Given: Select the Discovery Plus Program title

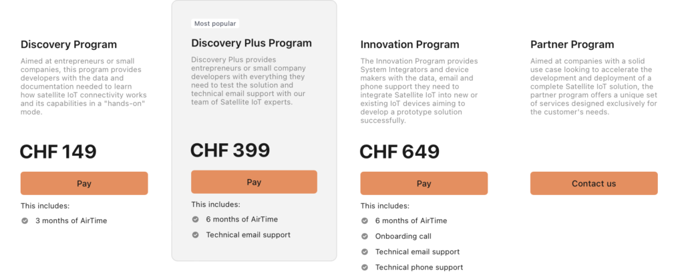Looking at the screenshot, I should coord(252,43).
